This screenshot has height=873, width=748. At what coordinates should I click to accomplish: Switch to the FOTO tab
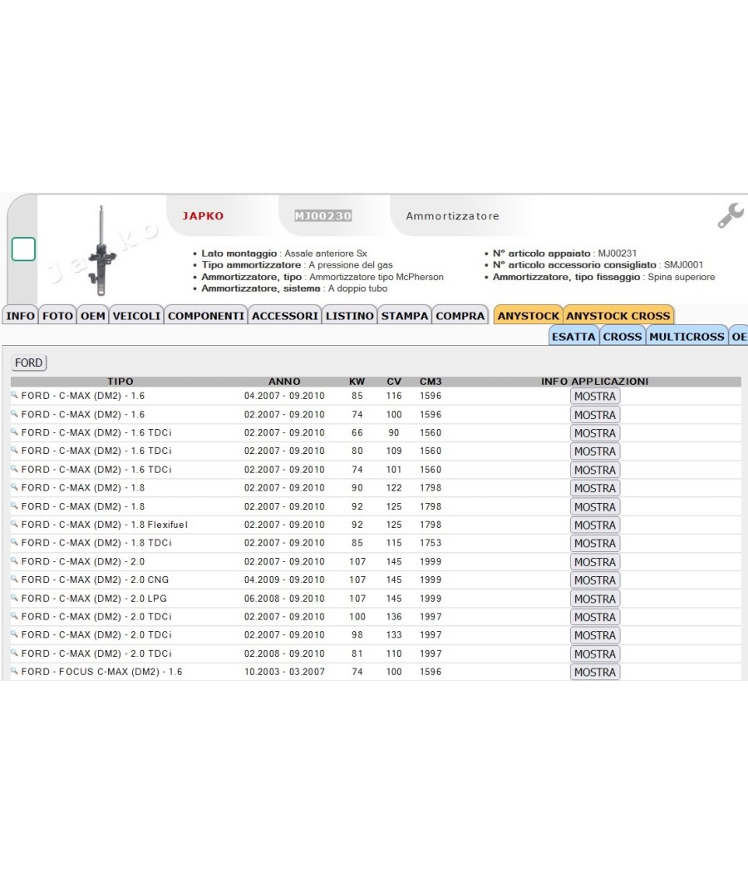tap(57, 316)
